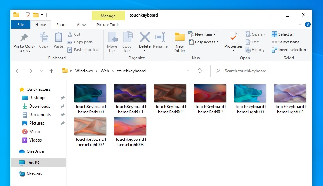The image size is (323, 186).
Task: Click the Help question mark icon
Action: point(307,25)
